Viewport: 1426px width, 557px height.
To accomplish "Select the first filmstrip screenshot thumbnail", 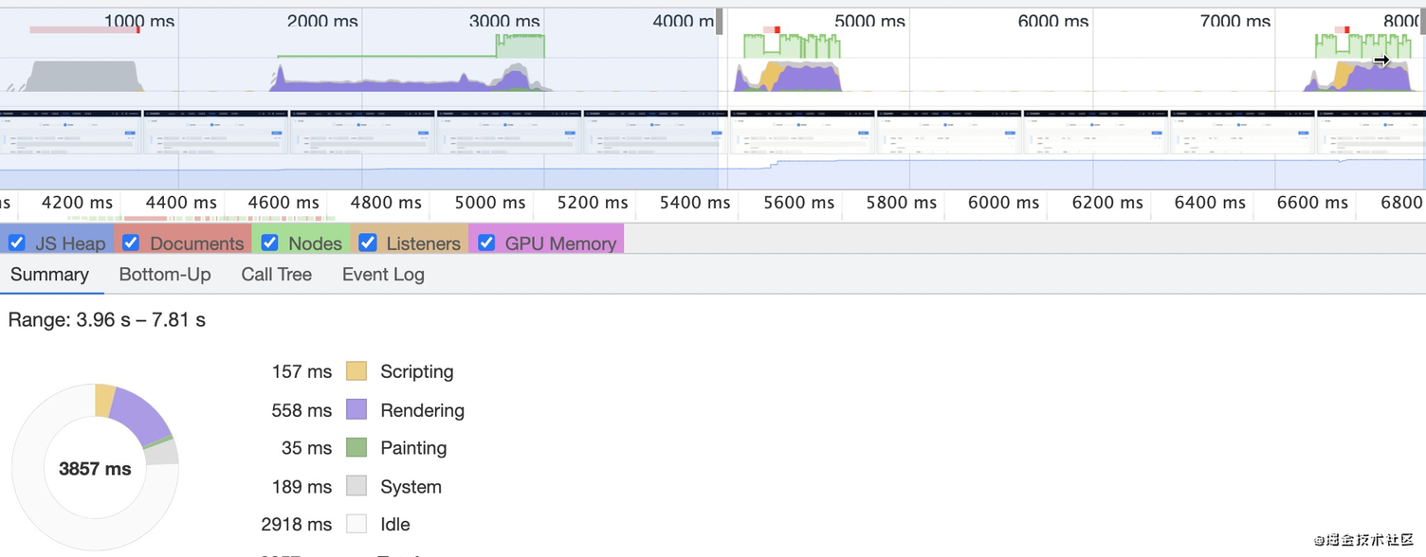I will 71,132.
